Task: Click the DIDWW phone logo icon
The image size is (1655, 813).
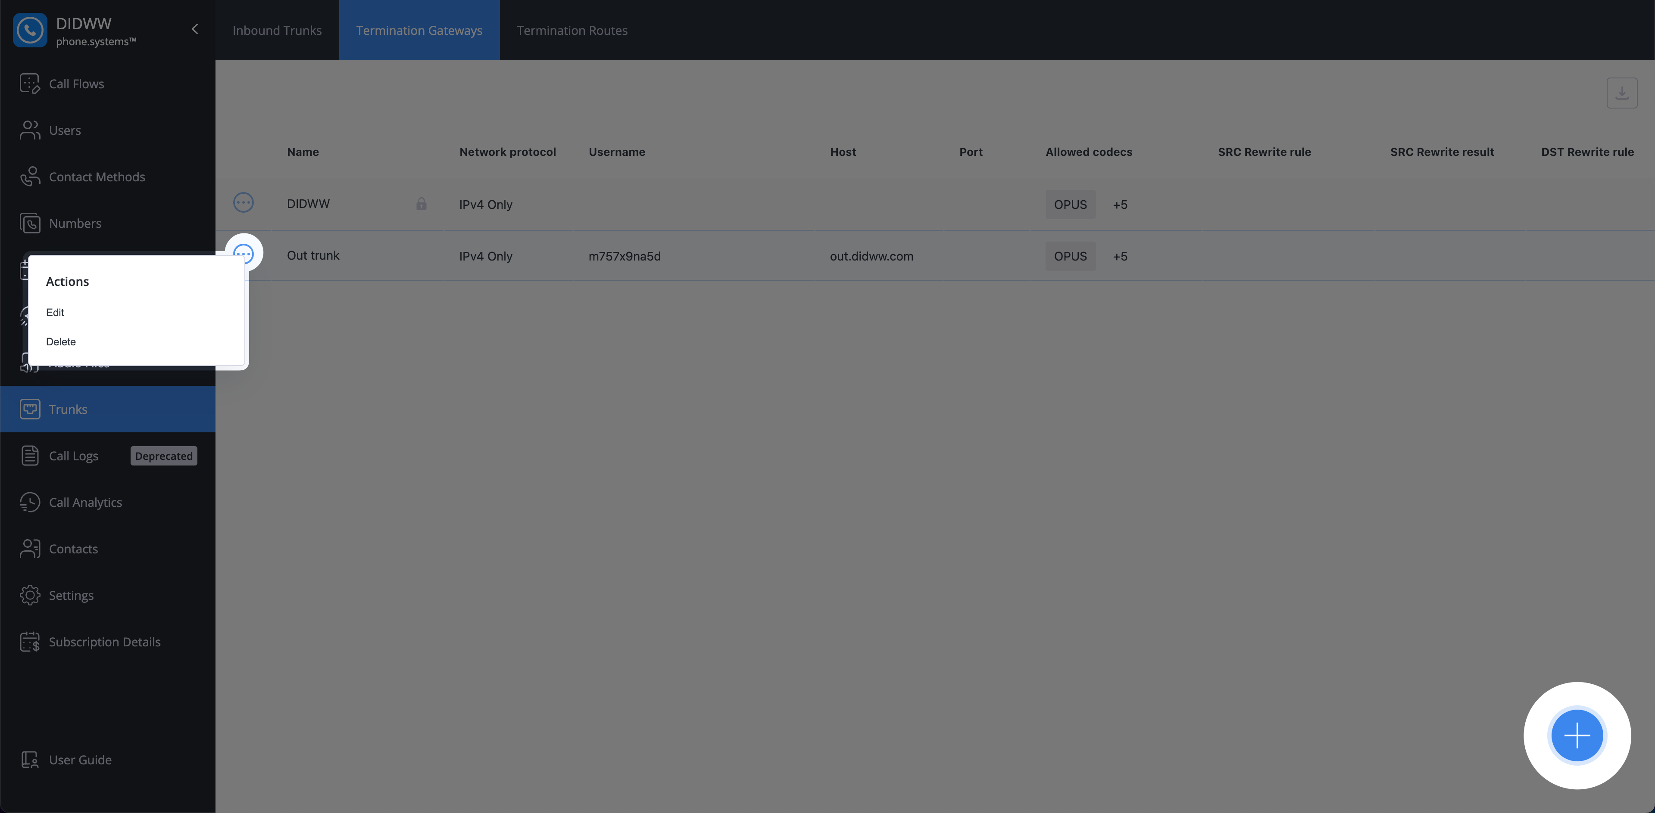Action: click(x=30, y=30)
